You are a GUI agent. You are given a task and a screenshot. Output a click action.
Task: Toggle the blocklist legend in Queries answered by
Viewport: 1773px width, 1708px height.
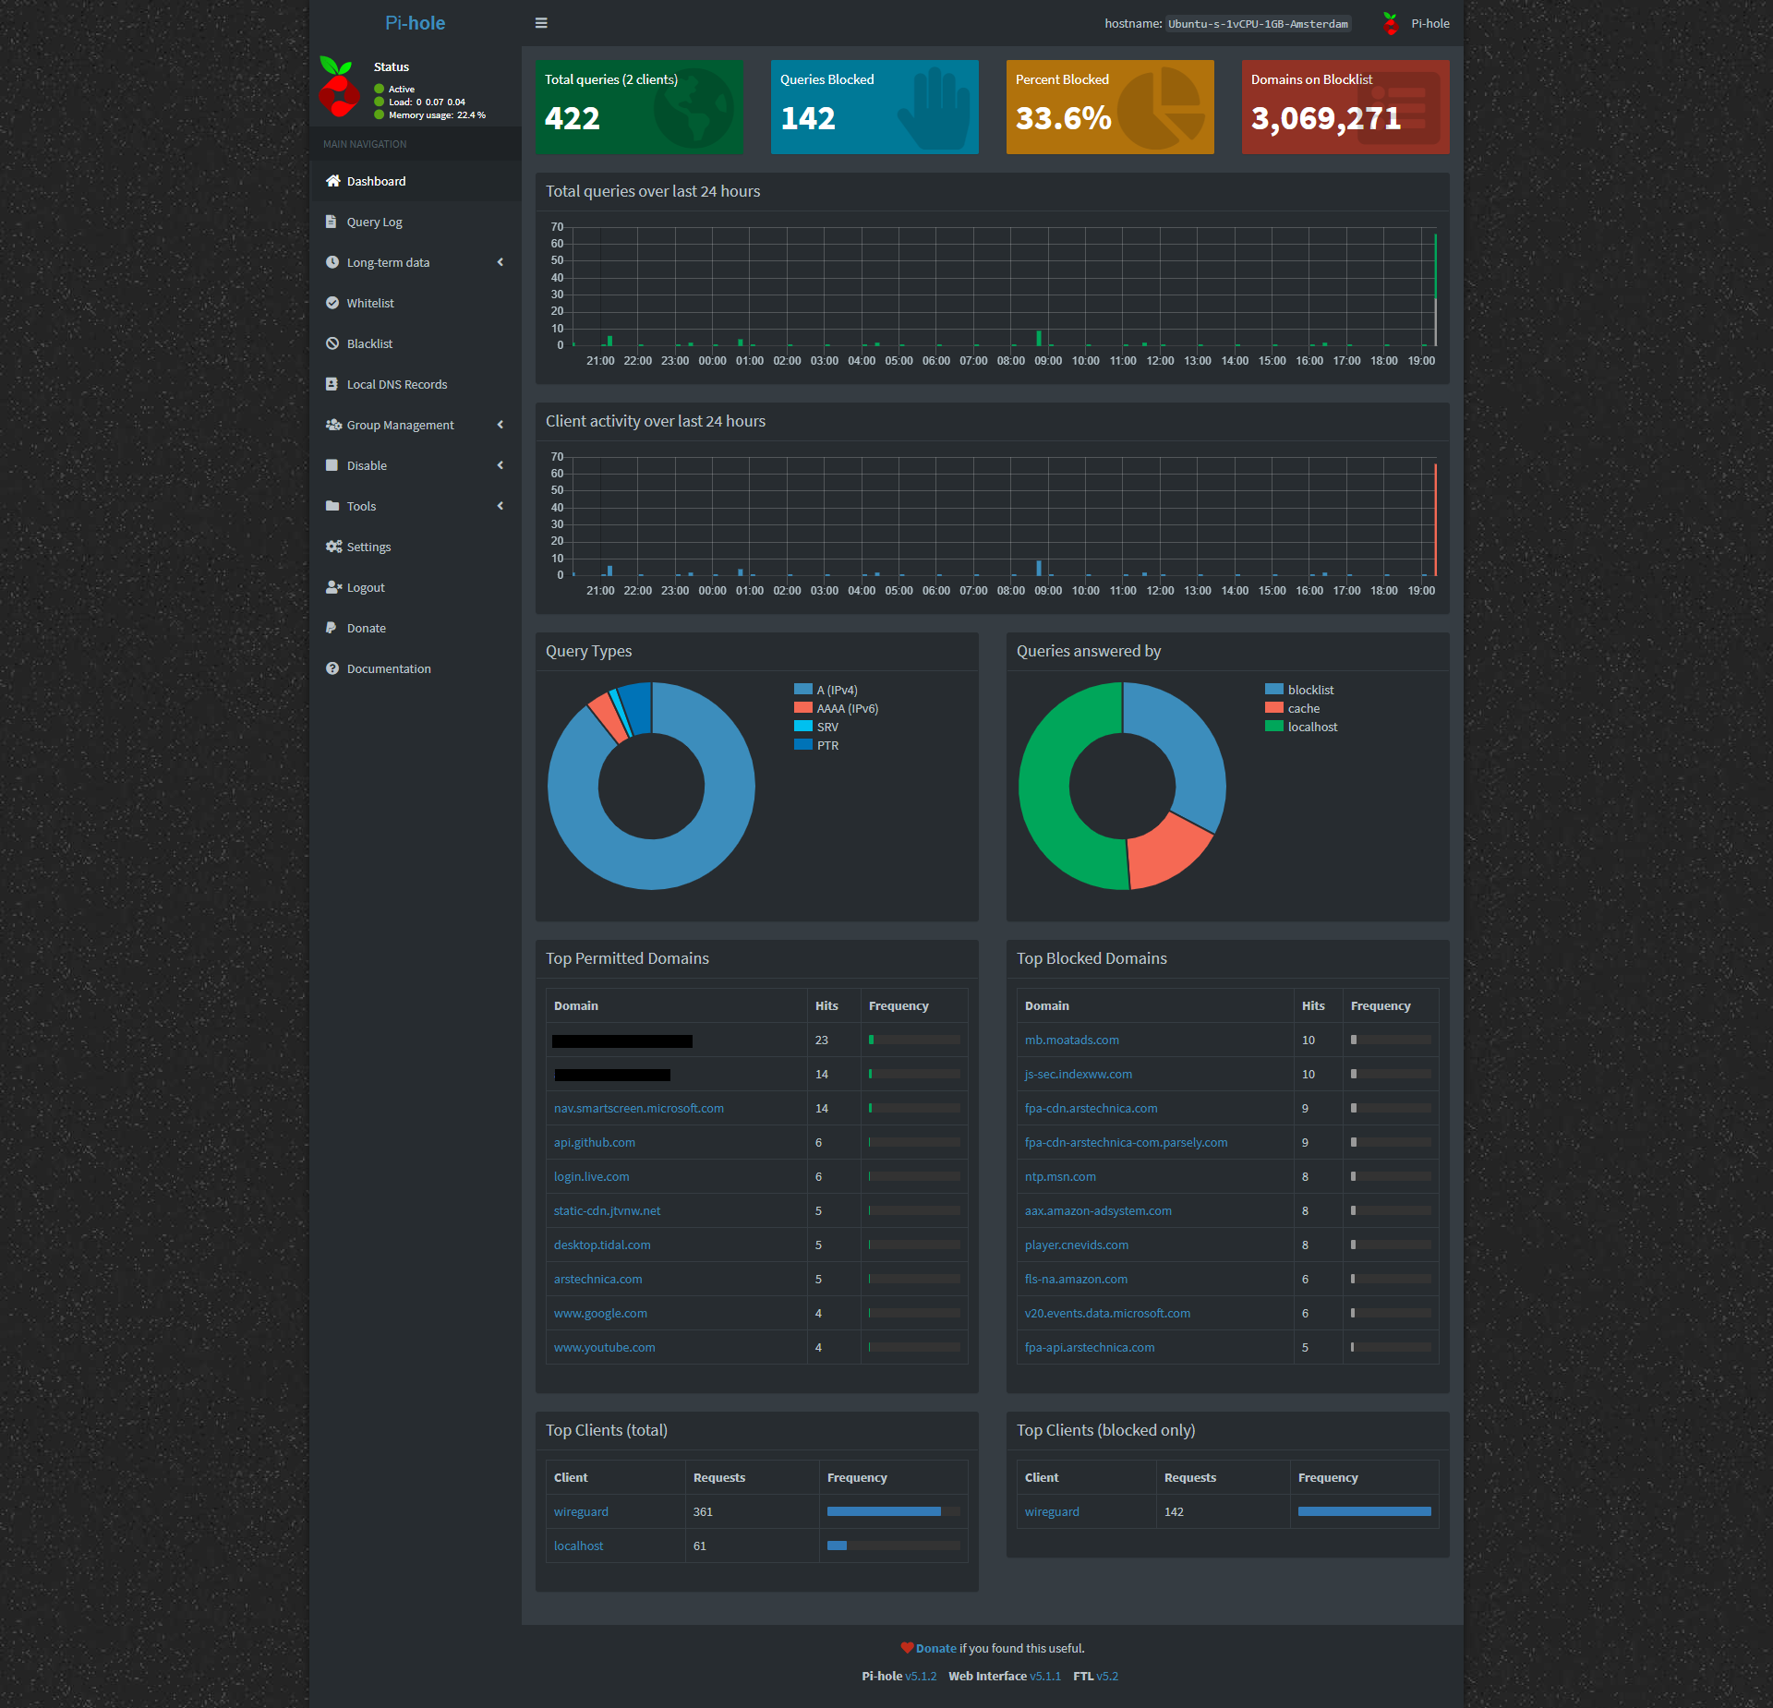pyautogui.click(x=1309, y=690)
